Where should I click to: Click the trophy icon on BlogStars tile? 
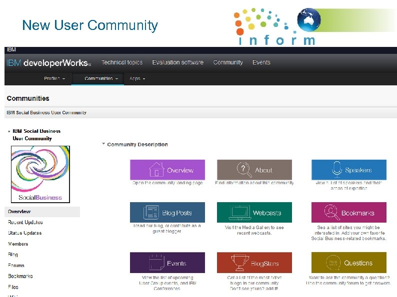pyautogui.click(x=240, y=263)
